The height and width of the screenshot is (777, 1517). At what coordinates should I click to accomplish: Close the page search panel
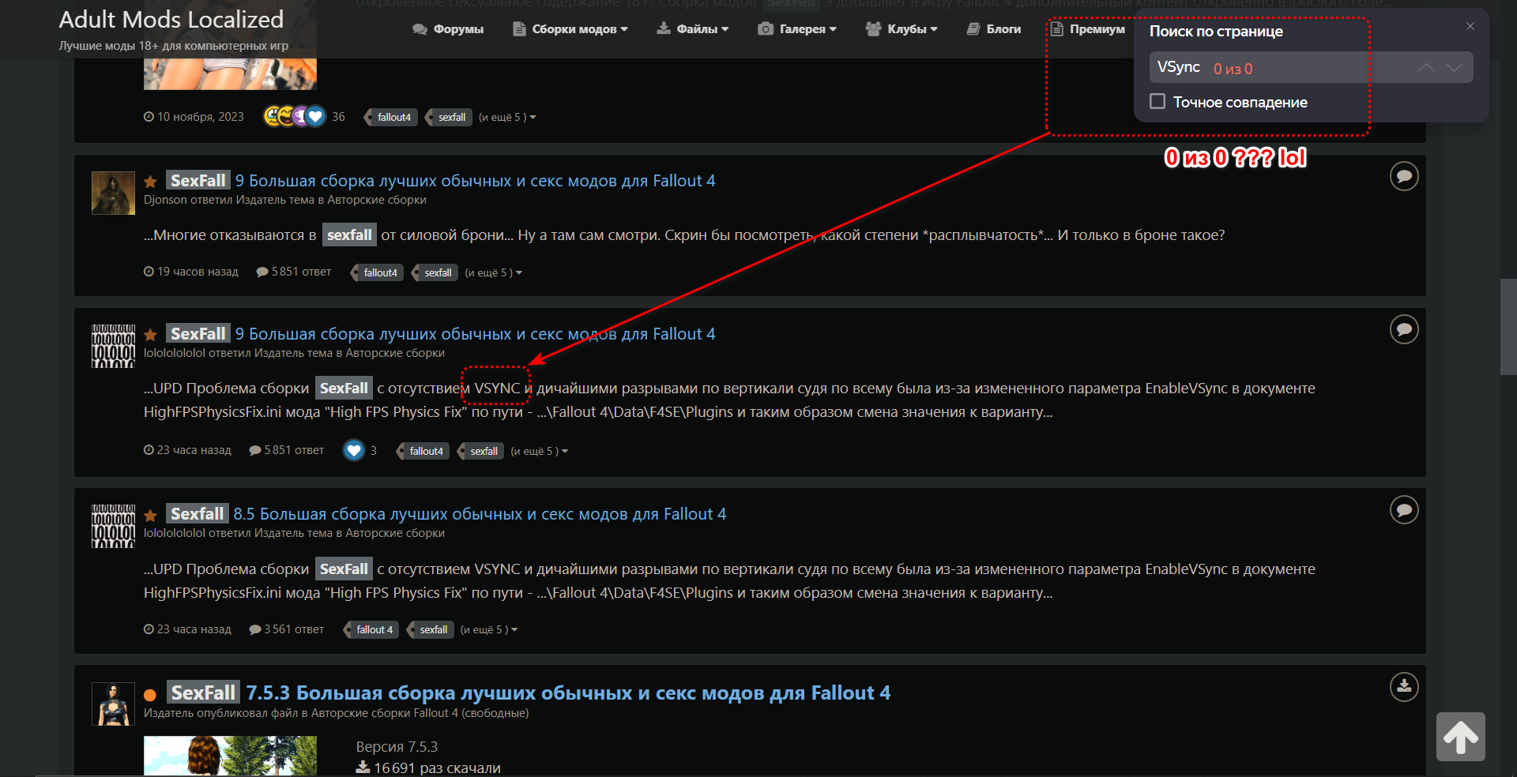pyautogui.click(x=1470, y=26)
